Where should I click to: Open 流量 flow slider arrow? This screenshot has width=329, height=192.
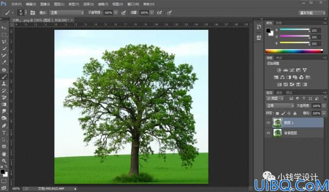pos(152,13)
